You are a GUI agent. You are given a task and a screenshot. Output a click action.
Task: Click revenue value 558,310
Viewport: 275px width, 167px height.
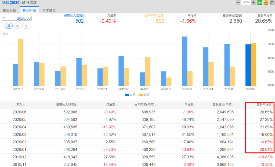[70, 135]
